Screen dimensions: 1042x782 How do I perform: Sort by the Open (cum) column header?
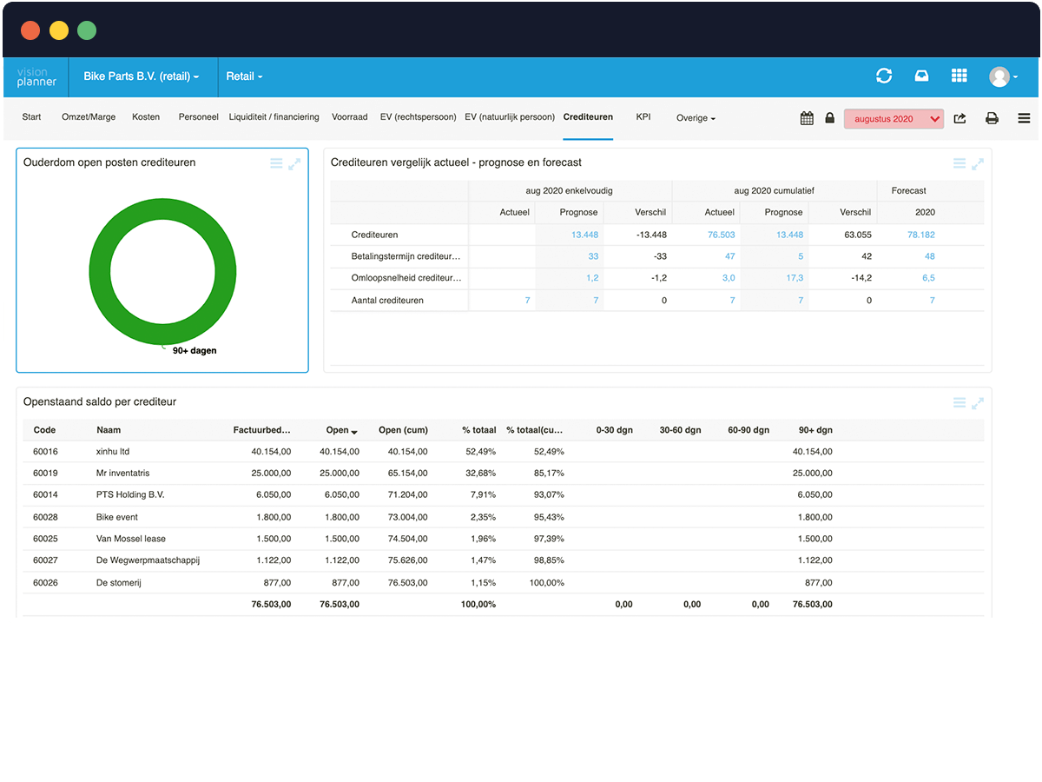point(403,430)
